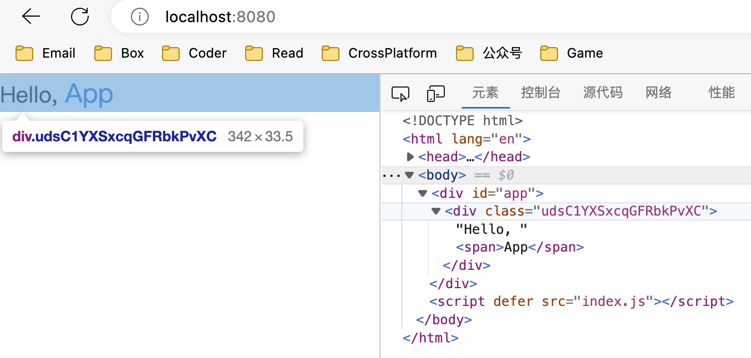
Task: Collapse the body element node
Action: pyautogui.click(x=410, y=175)
